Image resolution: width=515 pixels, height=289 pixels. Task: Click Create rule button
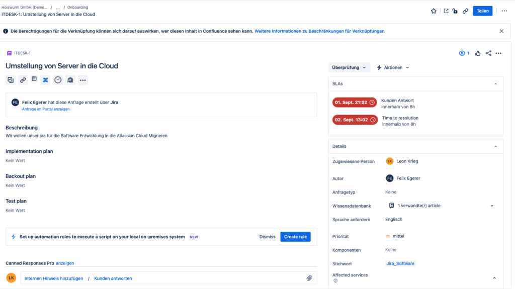[295, 237]
